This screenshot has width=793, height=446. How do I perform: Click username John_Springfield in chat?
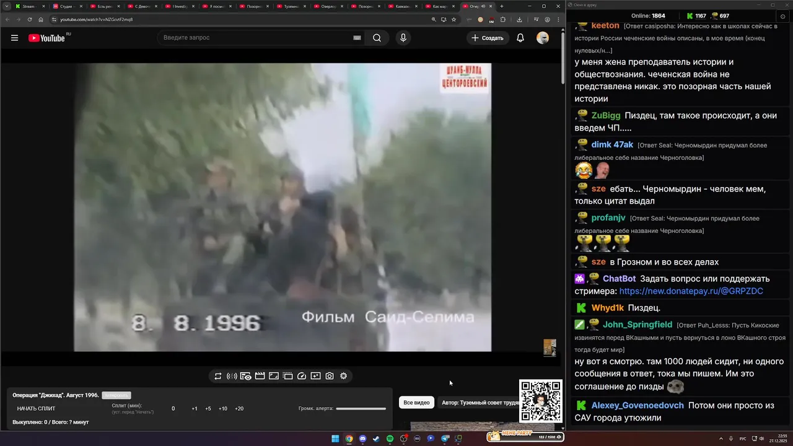coord(637,325)
